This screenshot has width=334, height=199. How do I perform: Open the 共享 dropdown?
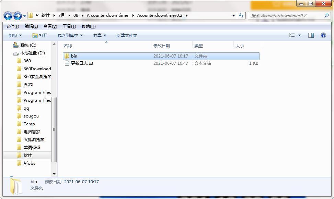coord(100,36)
